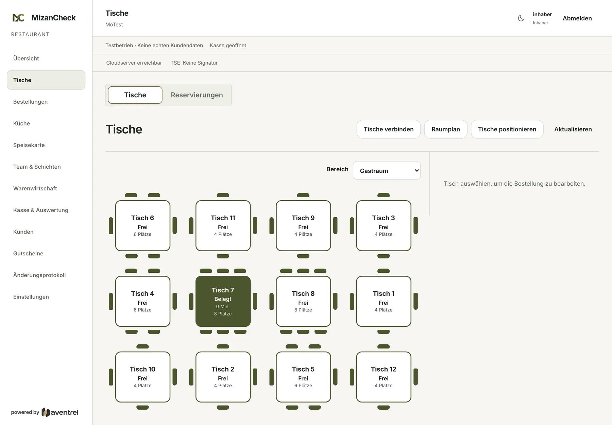The width and height of the screenshot is (612, 425).
Task: Click 'Testbetrieb · Keine echten Kundendaten' notice
Action: pyautogui.click(x=154, y=46)
